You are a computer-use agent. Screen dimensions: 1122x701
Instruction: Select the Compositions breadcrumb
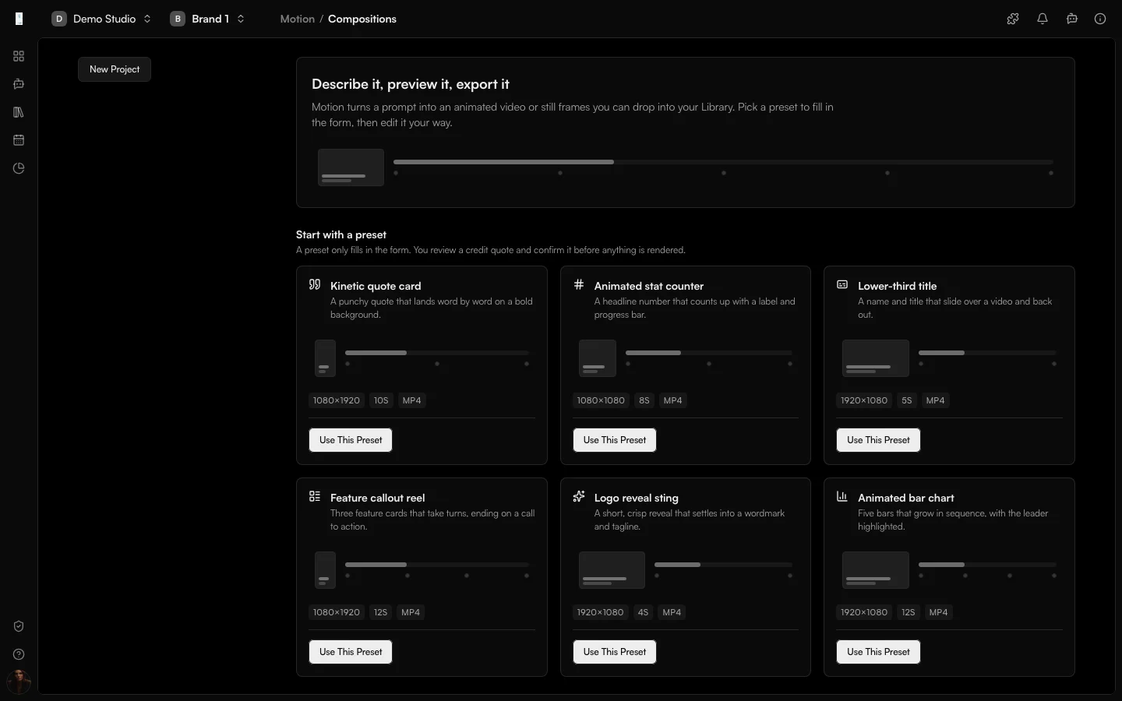(362, 19)
